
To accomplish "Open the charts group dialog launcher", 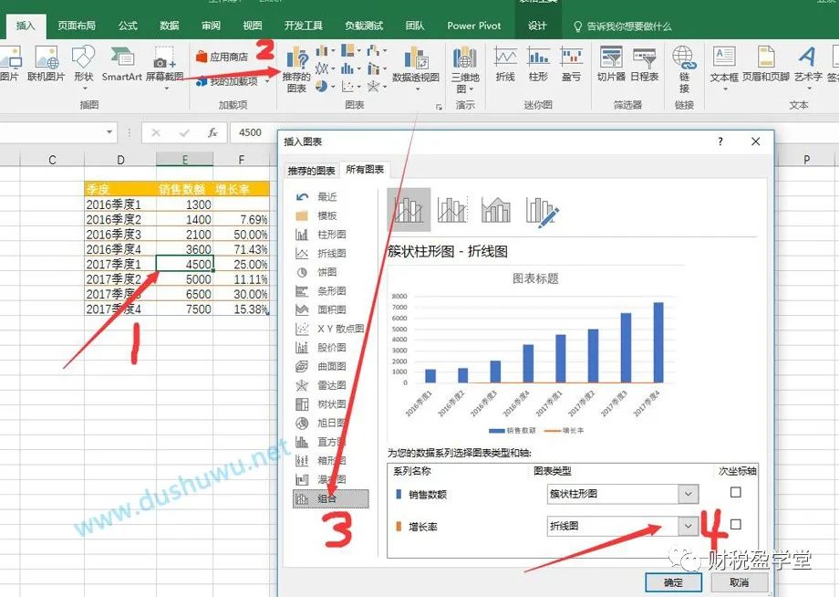I will [439, 107].
